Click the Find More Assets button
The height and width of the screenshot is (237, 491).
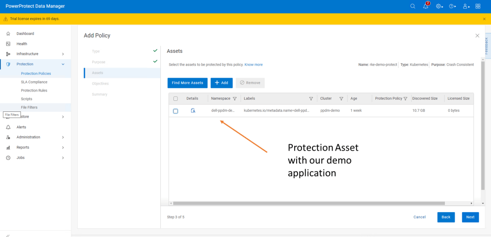pos(188,83)
